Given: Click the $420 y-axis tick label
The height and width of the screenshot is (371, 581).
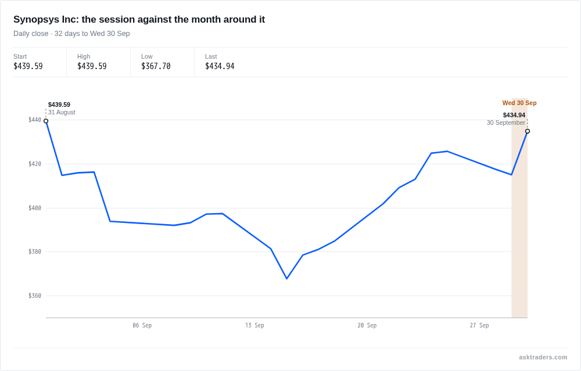Looking at the screenshot, I should point(35,164).
